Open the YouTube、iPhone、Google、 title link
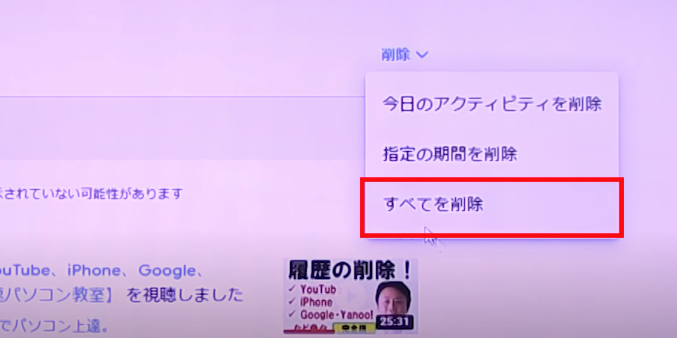Viewport: 677px width, 338px height. pyautogui.click(x=102, y=271)
